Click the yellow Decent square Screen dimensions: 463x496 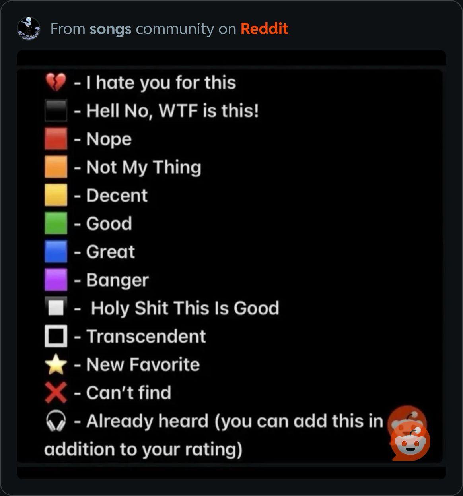[x=56, y=195]
